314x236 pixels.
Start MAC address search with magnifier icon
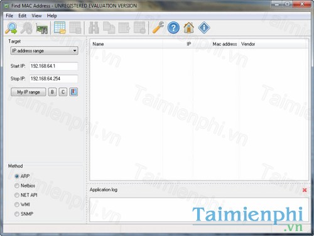tap(11, 28)
